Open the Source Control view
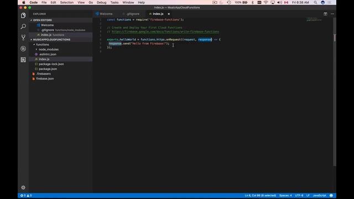The image size is (354, 199). (x=23, y=38)
